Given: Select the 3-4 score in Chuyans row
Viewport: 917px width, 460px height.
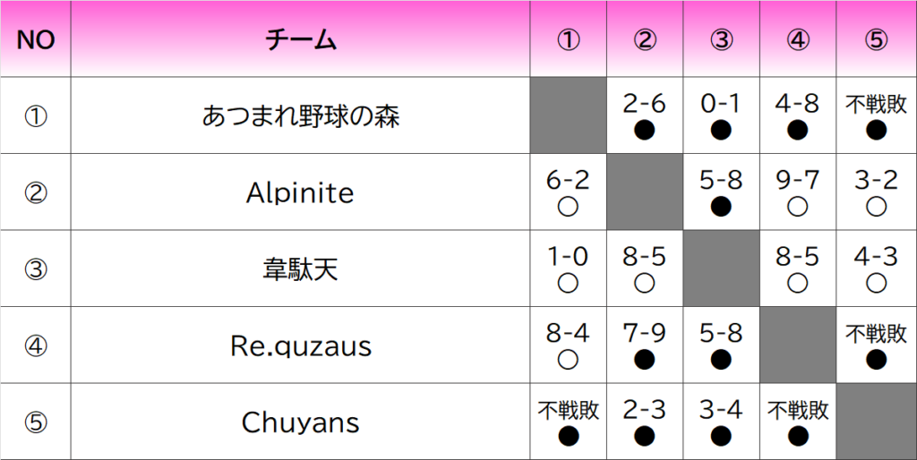Looking at the screenshot, I should coord(722,411).
